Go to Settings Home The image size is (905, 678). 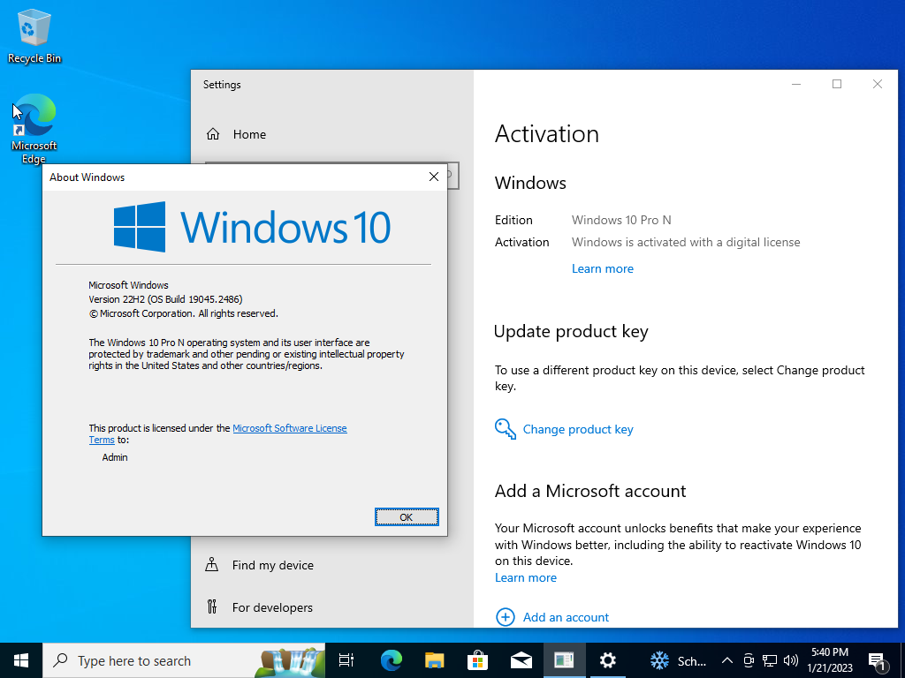(249, 134)
